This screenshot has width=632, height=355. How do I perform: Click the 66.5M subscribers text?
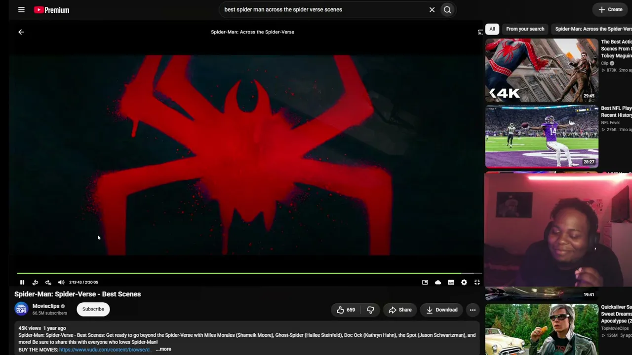click(x=50, y=313)
